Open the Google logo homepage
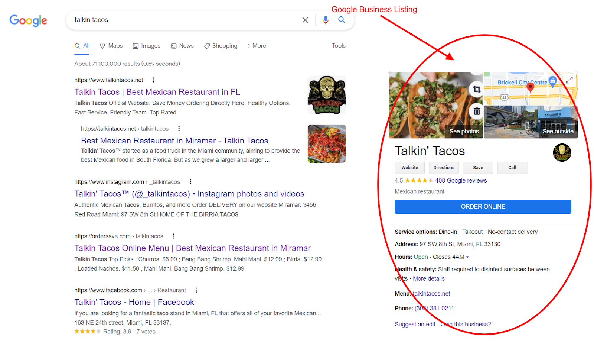The height and width of the screenshot is (342, 594). point(28,20)
